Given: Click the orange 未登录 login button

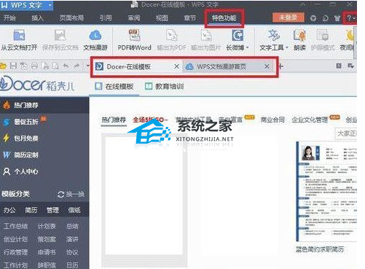Looking at the screenshot, I should click(288, 17).
